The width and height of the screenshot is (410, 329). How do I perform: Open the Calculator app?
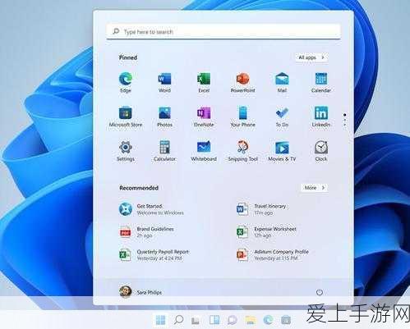(x=164, y=151)
